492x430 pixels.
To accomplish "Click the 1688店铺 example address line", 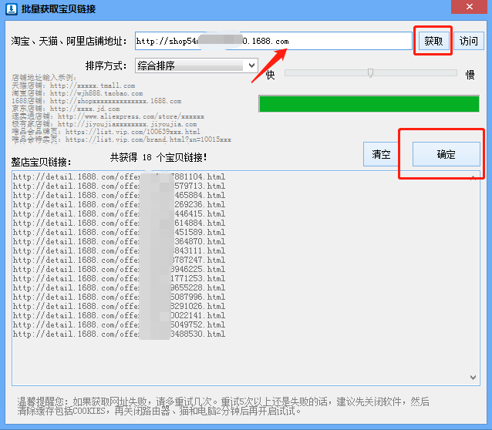I will [96, 101].
